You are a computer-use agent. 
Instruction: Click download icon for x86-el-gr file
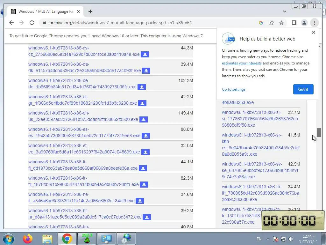[x=142, y=103]
